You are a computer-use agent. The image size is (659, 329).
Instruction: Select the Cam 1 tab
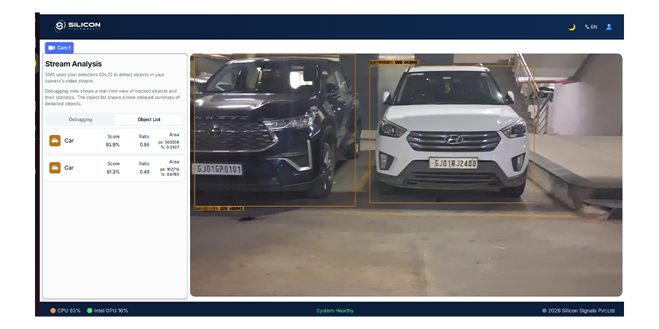59,48
